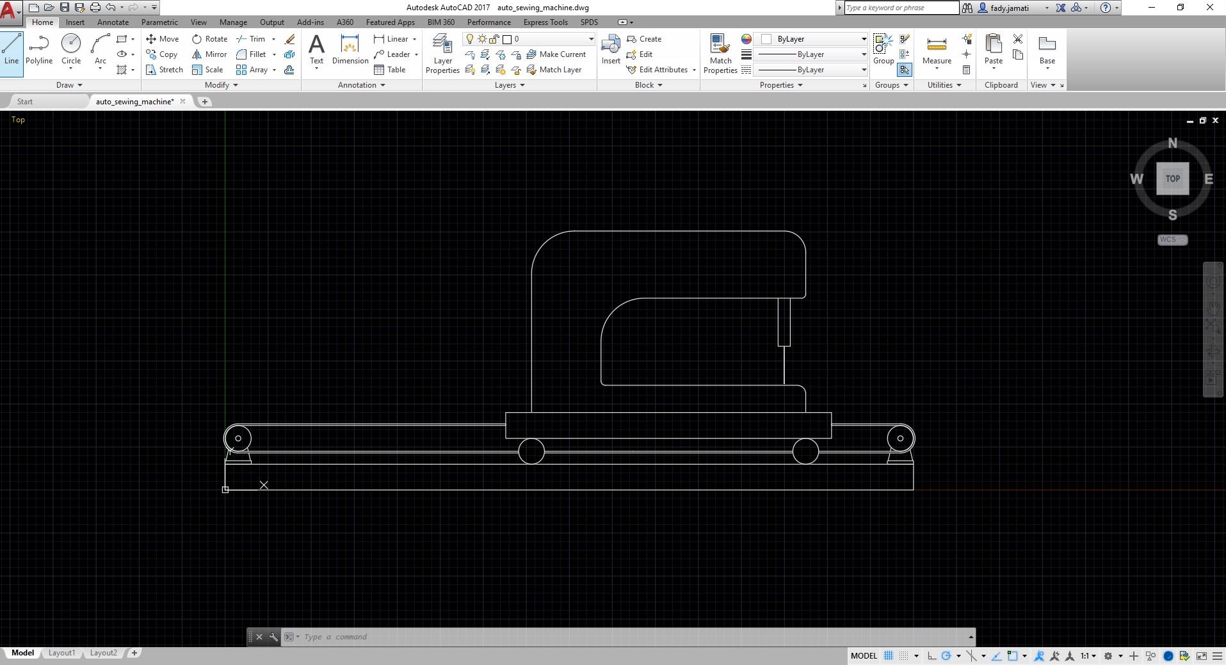The image size is (1226, 665).
Task: Toggle Polar Tracking in the status bar
Action: tap(946, 655)
